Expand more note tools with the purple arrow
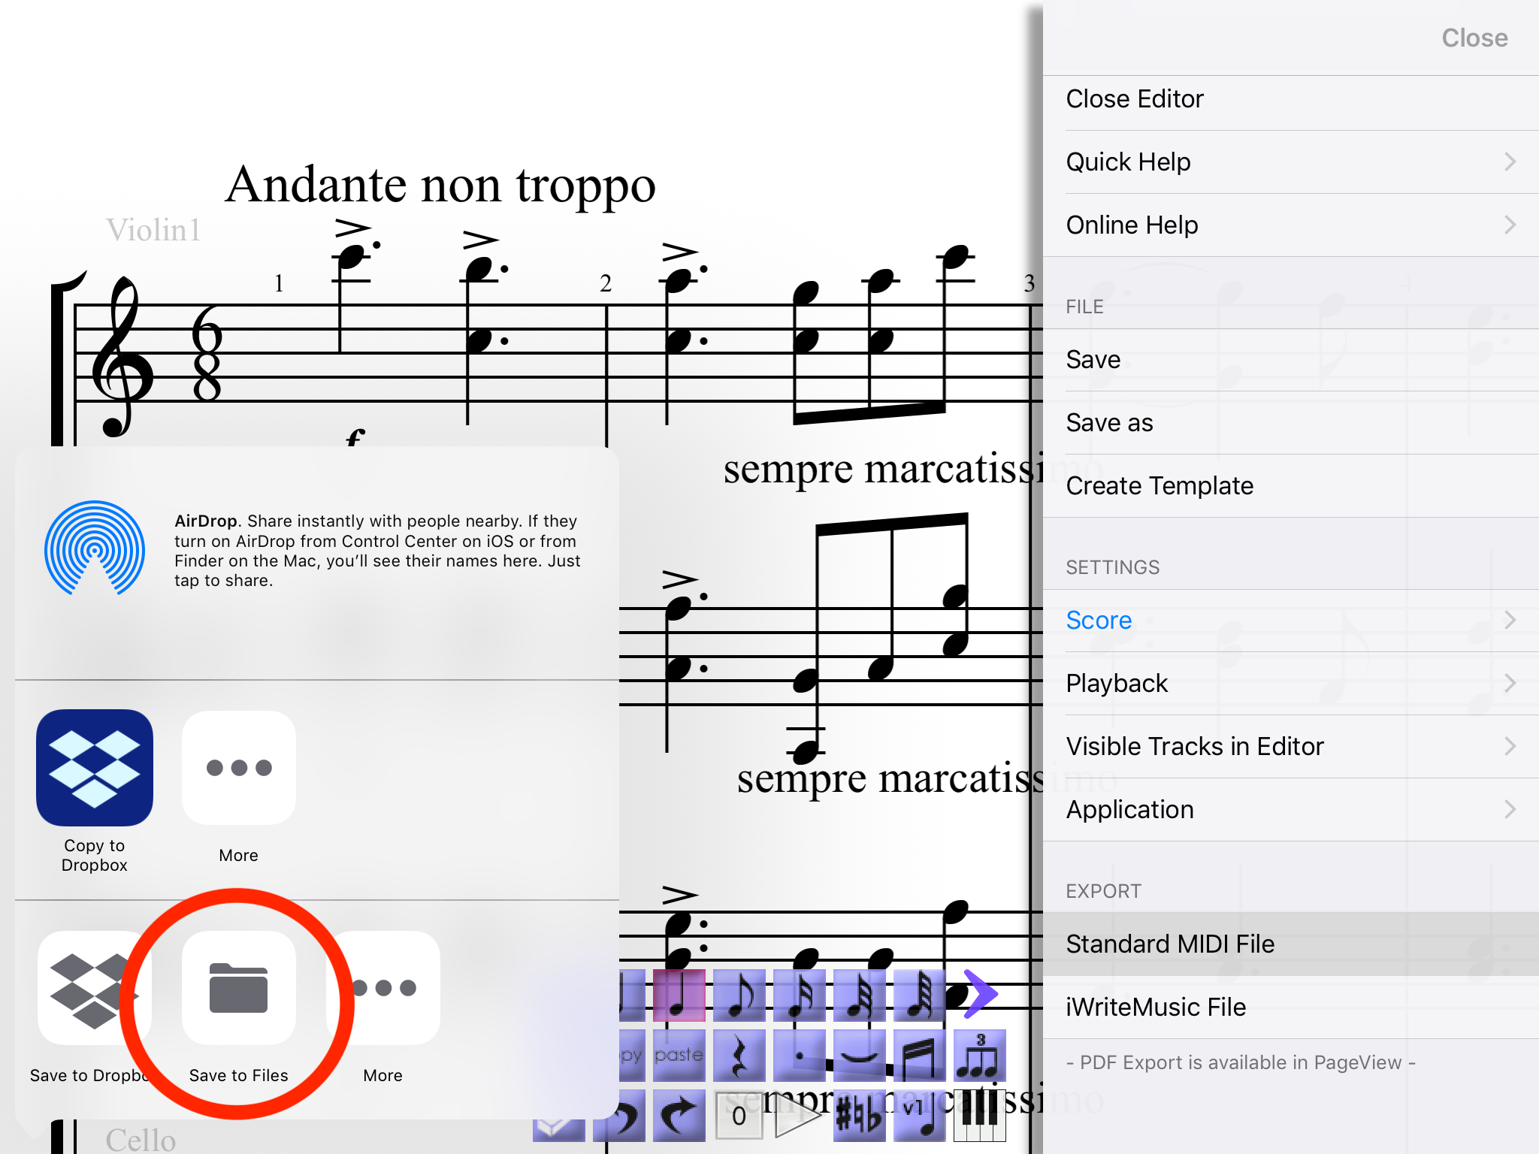This screenshot has width=1539, height=1154. click(980, 994)
